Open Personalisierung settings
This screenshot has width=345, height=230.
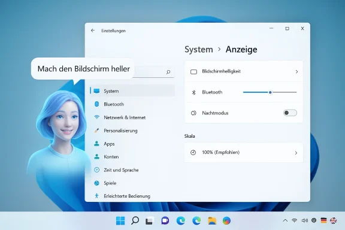132,131
